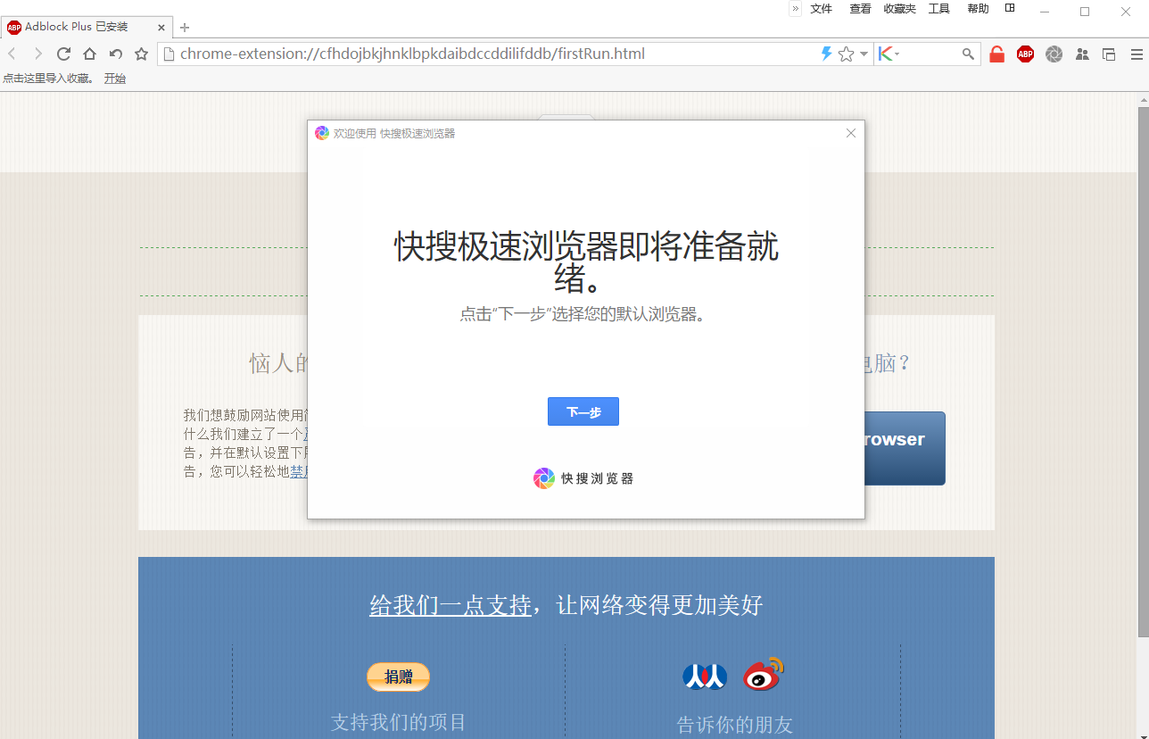This screenshot has height=739, width=1149.
Task: Expand the overflow chevron before the 文件 menu
Action: (x=794, y=8)
